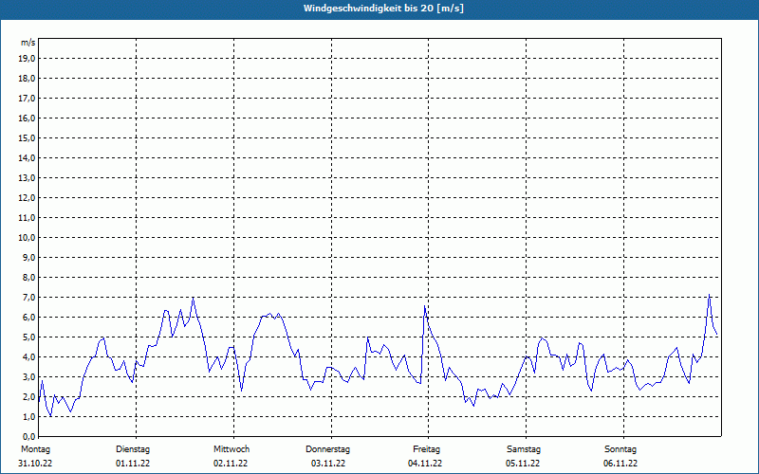Select the 14,0 axis value
This screenshot has height=474, width=759.
[x=28, y=157]
